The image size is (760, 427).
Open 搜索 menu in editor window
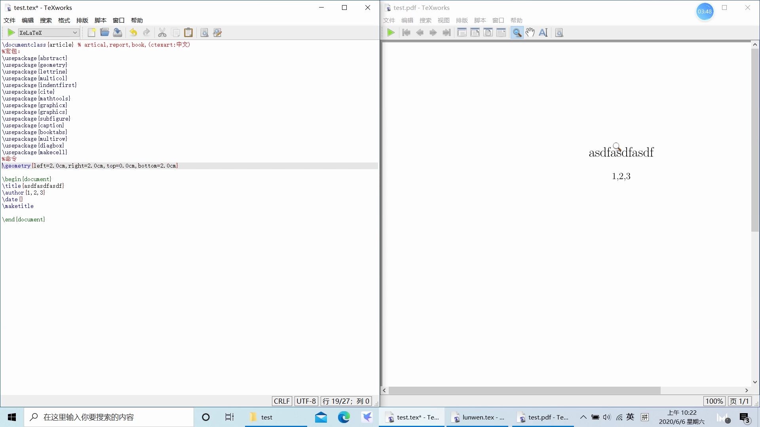coord(46,20)
